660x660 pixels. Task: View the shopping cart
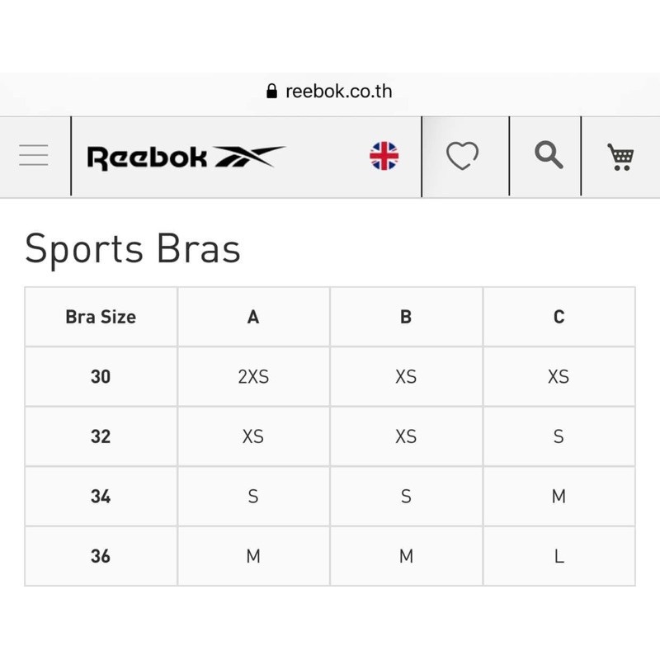click(x=620, y=157)
